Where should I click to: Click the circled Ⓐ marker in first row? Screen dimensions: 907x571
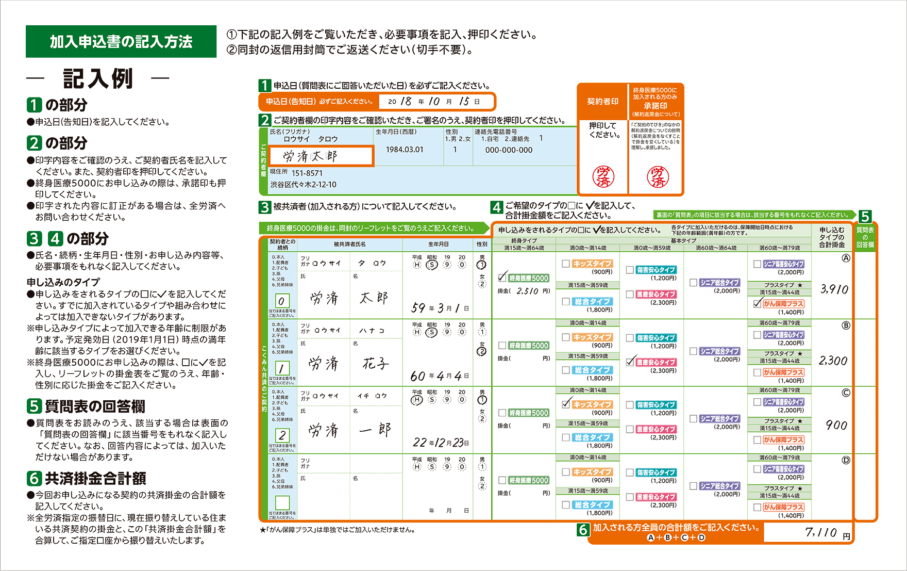846,258
